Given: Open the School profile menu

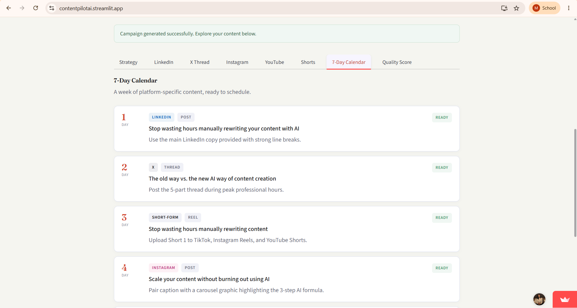Looking at the screenshot, I should [545, 8].
